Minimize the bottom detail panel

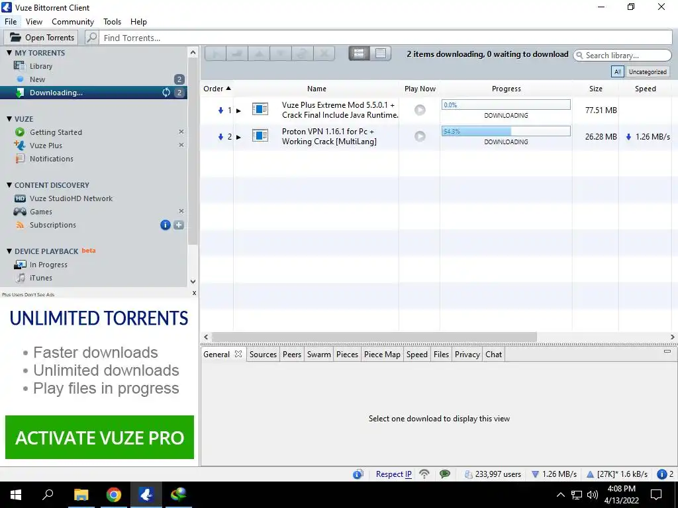(667, 351)
